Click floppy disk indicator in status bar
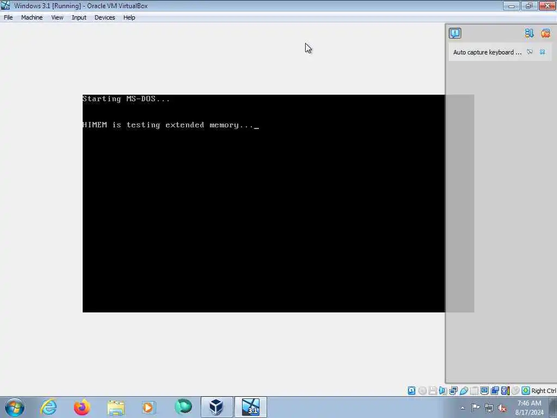The image size is (557, 418). (x=432, y=391)
